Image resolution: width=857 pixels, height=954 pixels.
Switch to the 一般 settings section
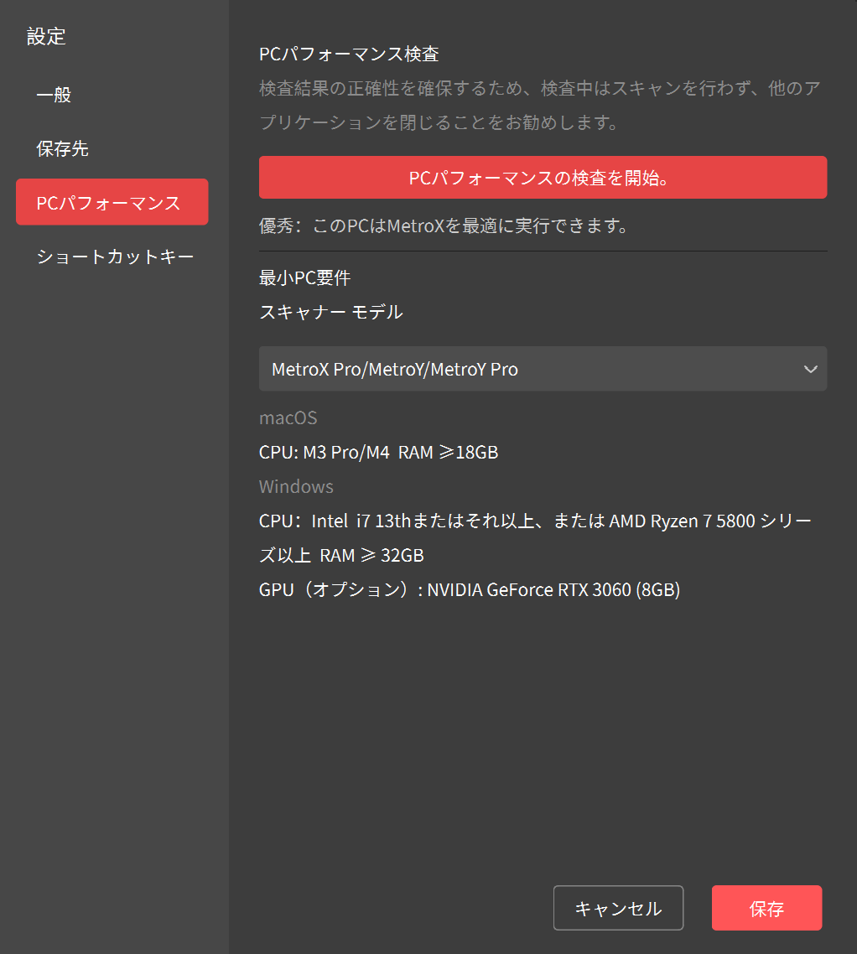[54, 95]
